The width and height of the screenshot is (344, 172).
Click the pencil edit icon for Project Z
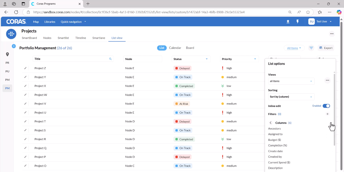click(26, 68)
